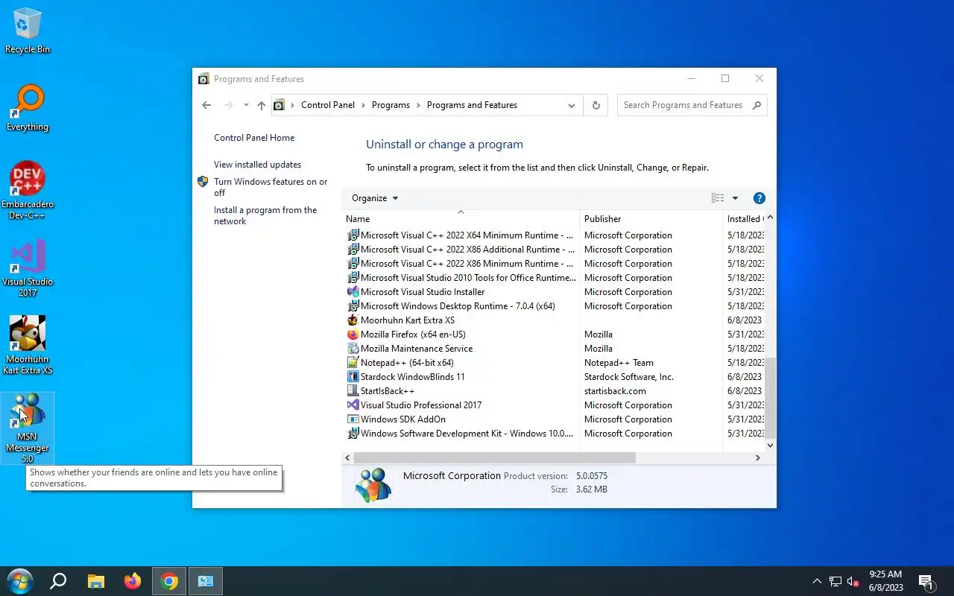Open the notification center icon

pyautogui.click(x=926, y=582)
